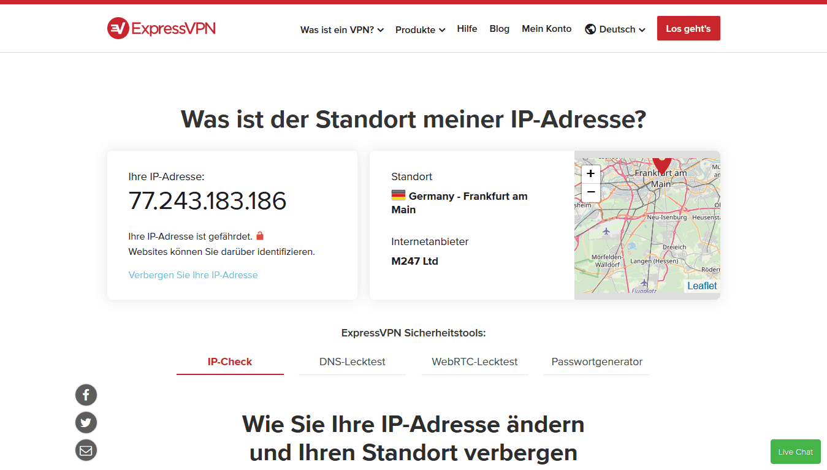Expand the Produkte dropdown menu

[420, 29]
